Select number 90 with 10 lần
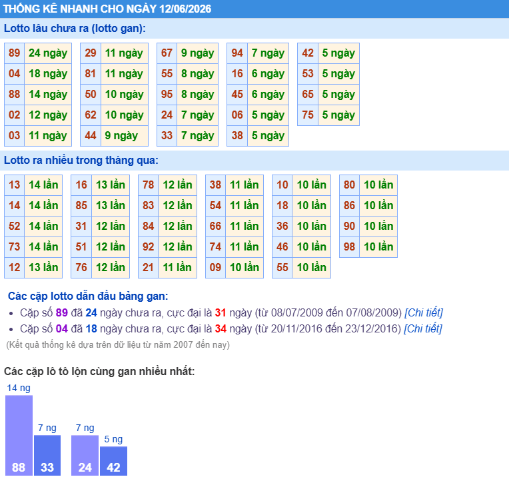 coord(349,227)
